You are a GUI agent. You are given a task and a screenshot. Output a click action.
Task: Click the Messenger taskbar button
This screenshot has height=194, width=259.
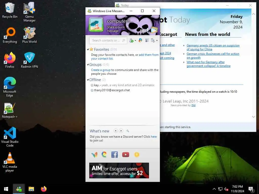point(19,189)
